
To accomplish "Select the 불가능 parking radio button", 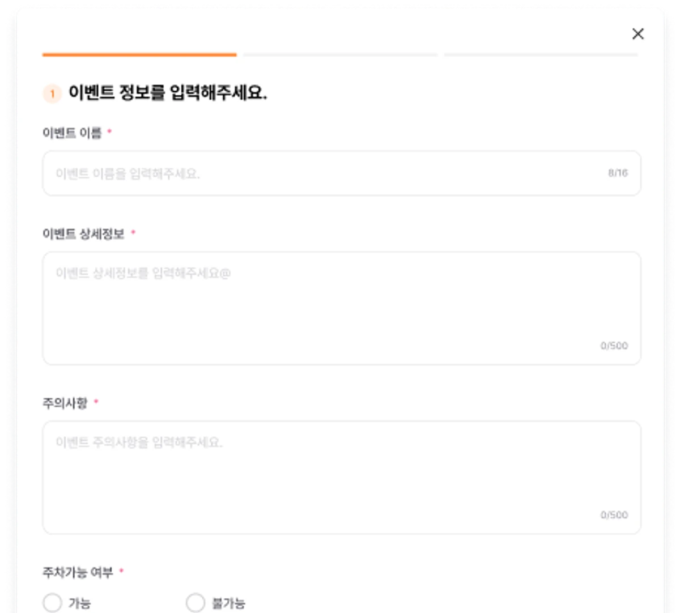I will pyautogui.click(x=195, y=603).
